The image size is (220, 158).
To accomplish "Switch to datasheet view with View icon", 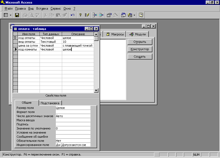I will coord(6,15).
